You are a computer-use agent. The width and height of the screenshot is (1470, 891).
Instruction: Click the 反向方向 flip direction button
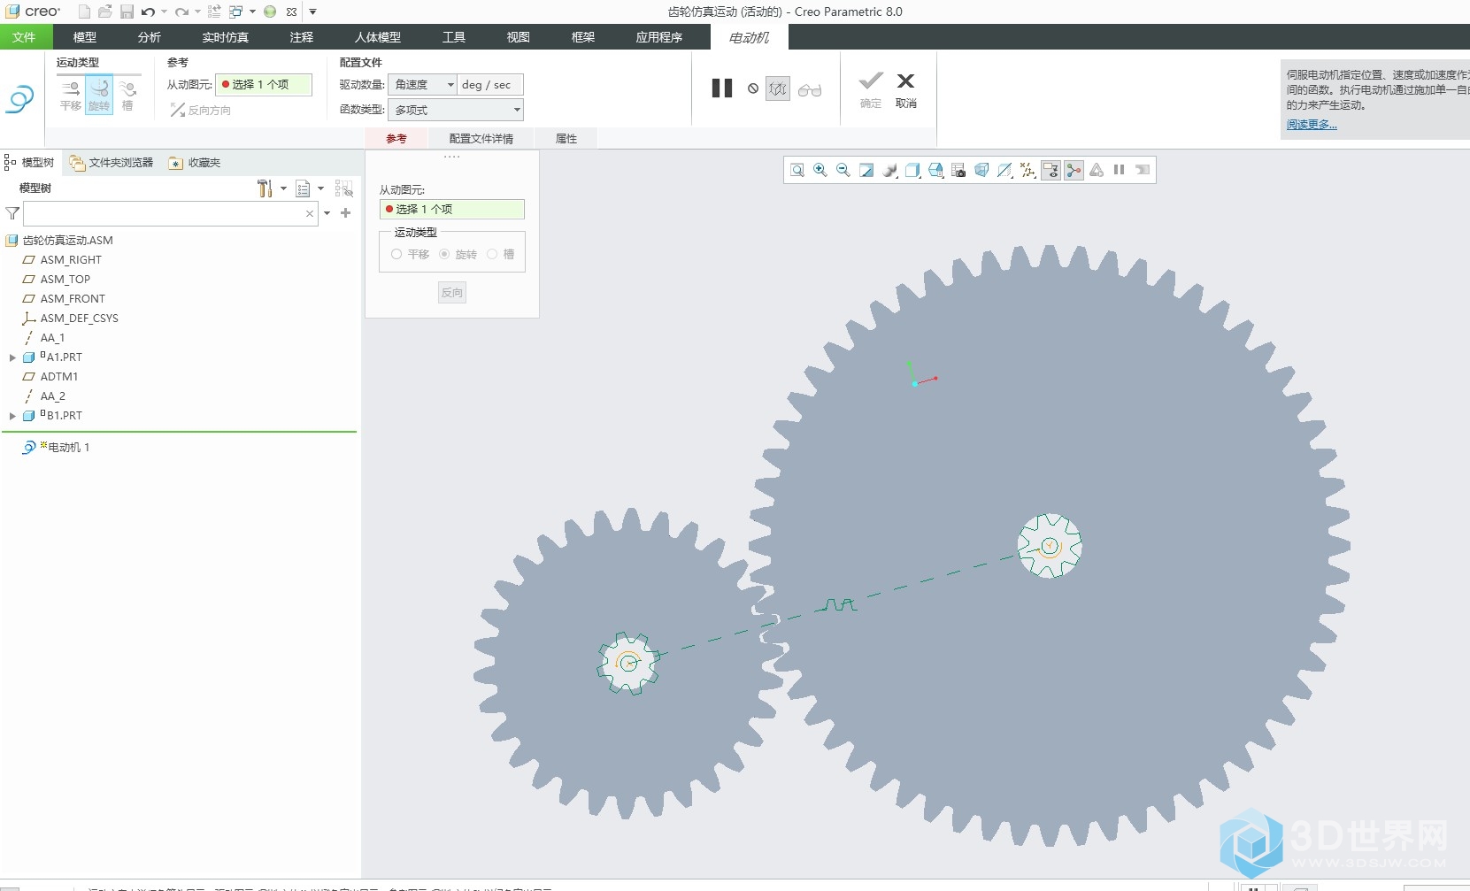(201, 110)
